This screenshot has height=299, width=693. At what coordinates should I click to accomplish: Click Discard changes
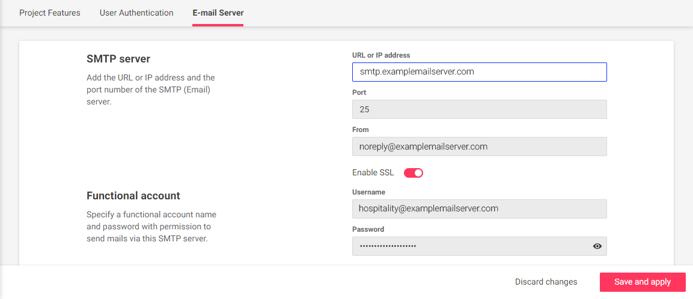(546, 282)
